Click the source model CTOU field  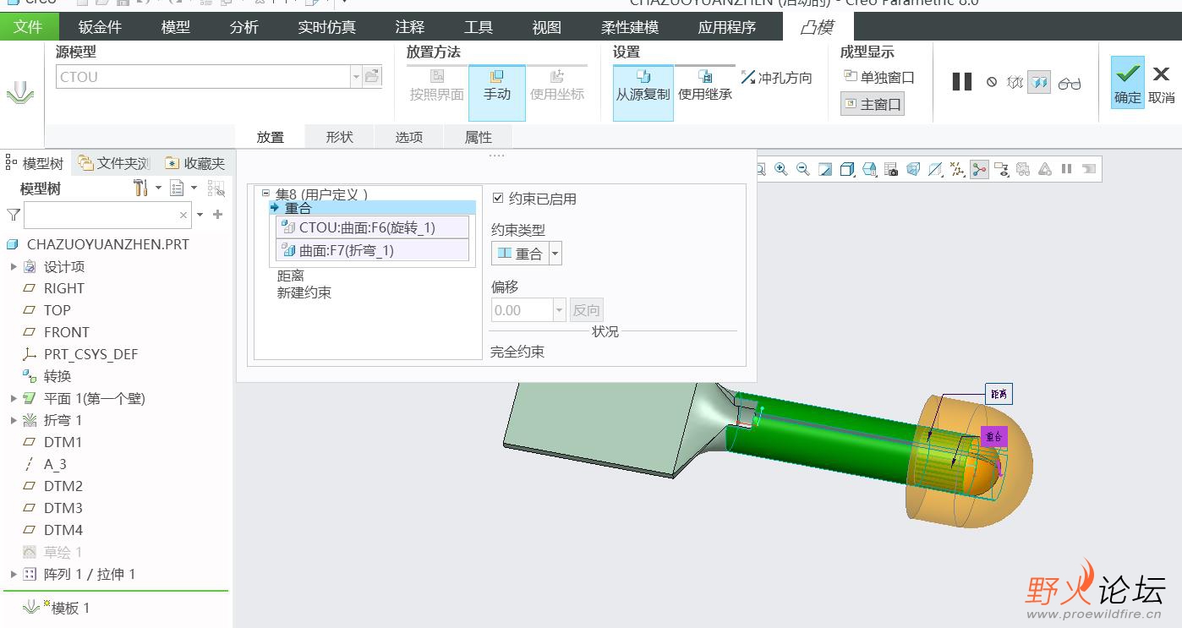pyautogui.click(x=203, y=77)
